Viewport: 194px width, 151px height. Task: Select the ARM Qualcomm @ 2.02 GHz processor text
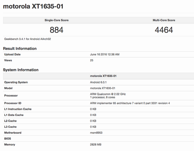click(108, 94)
